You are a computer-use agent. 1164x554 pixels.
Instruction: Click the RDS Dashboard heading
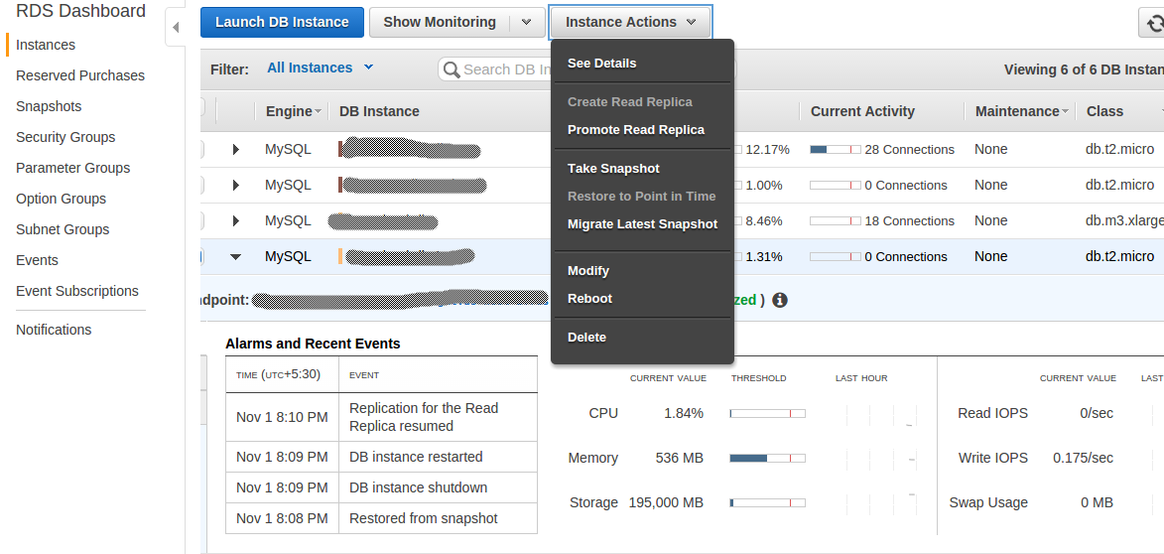[81, 11]
